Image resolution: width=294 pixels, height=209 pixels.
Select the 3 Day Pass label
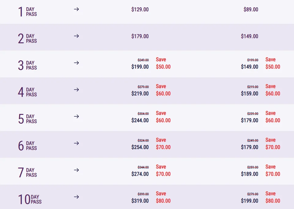pos(27,65)
